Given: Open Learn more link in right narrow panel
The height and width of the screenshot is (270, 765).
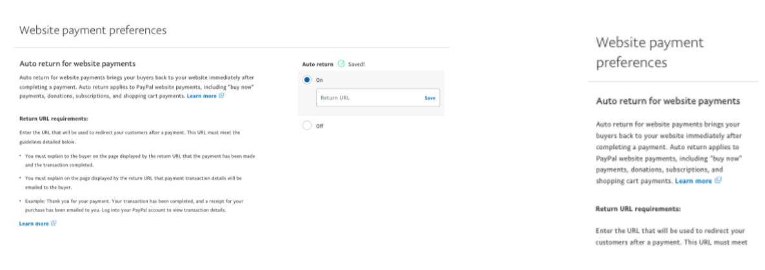Looking at the screenshot, I should [x=693, y=181].
